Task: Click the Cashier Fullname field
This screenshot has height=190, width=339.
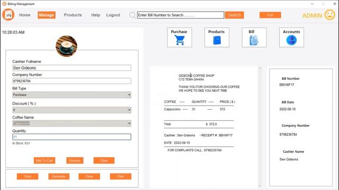Action: coord(72,68)
